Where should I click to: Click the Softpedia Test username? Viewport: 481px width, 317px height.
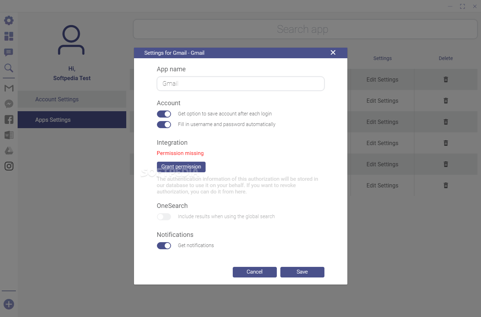[72, 78]
